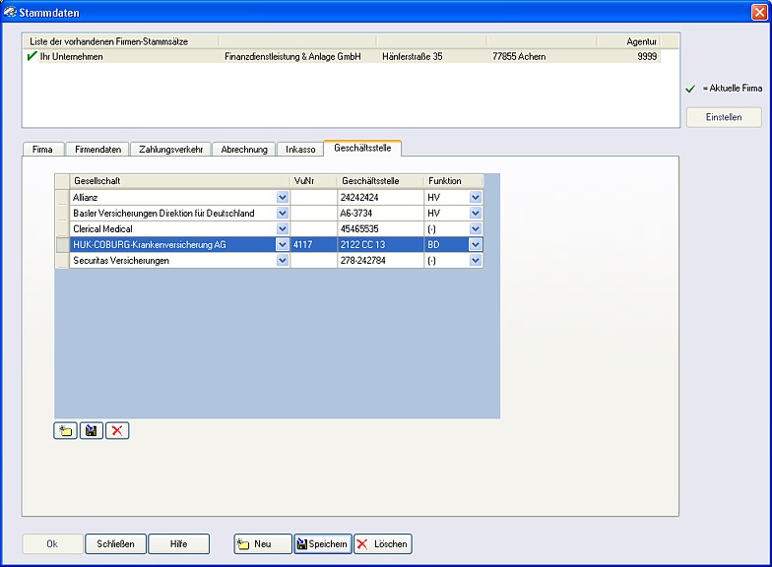The width and height of the screenshot is (772, 567).
Task: Go to the Inkasso tab
Action: pyautogui.click(x=300, y=150)
